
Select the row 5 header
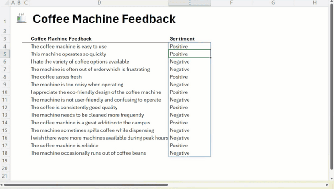click(x=5, y=54)
